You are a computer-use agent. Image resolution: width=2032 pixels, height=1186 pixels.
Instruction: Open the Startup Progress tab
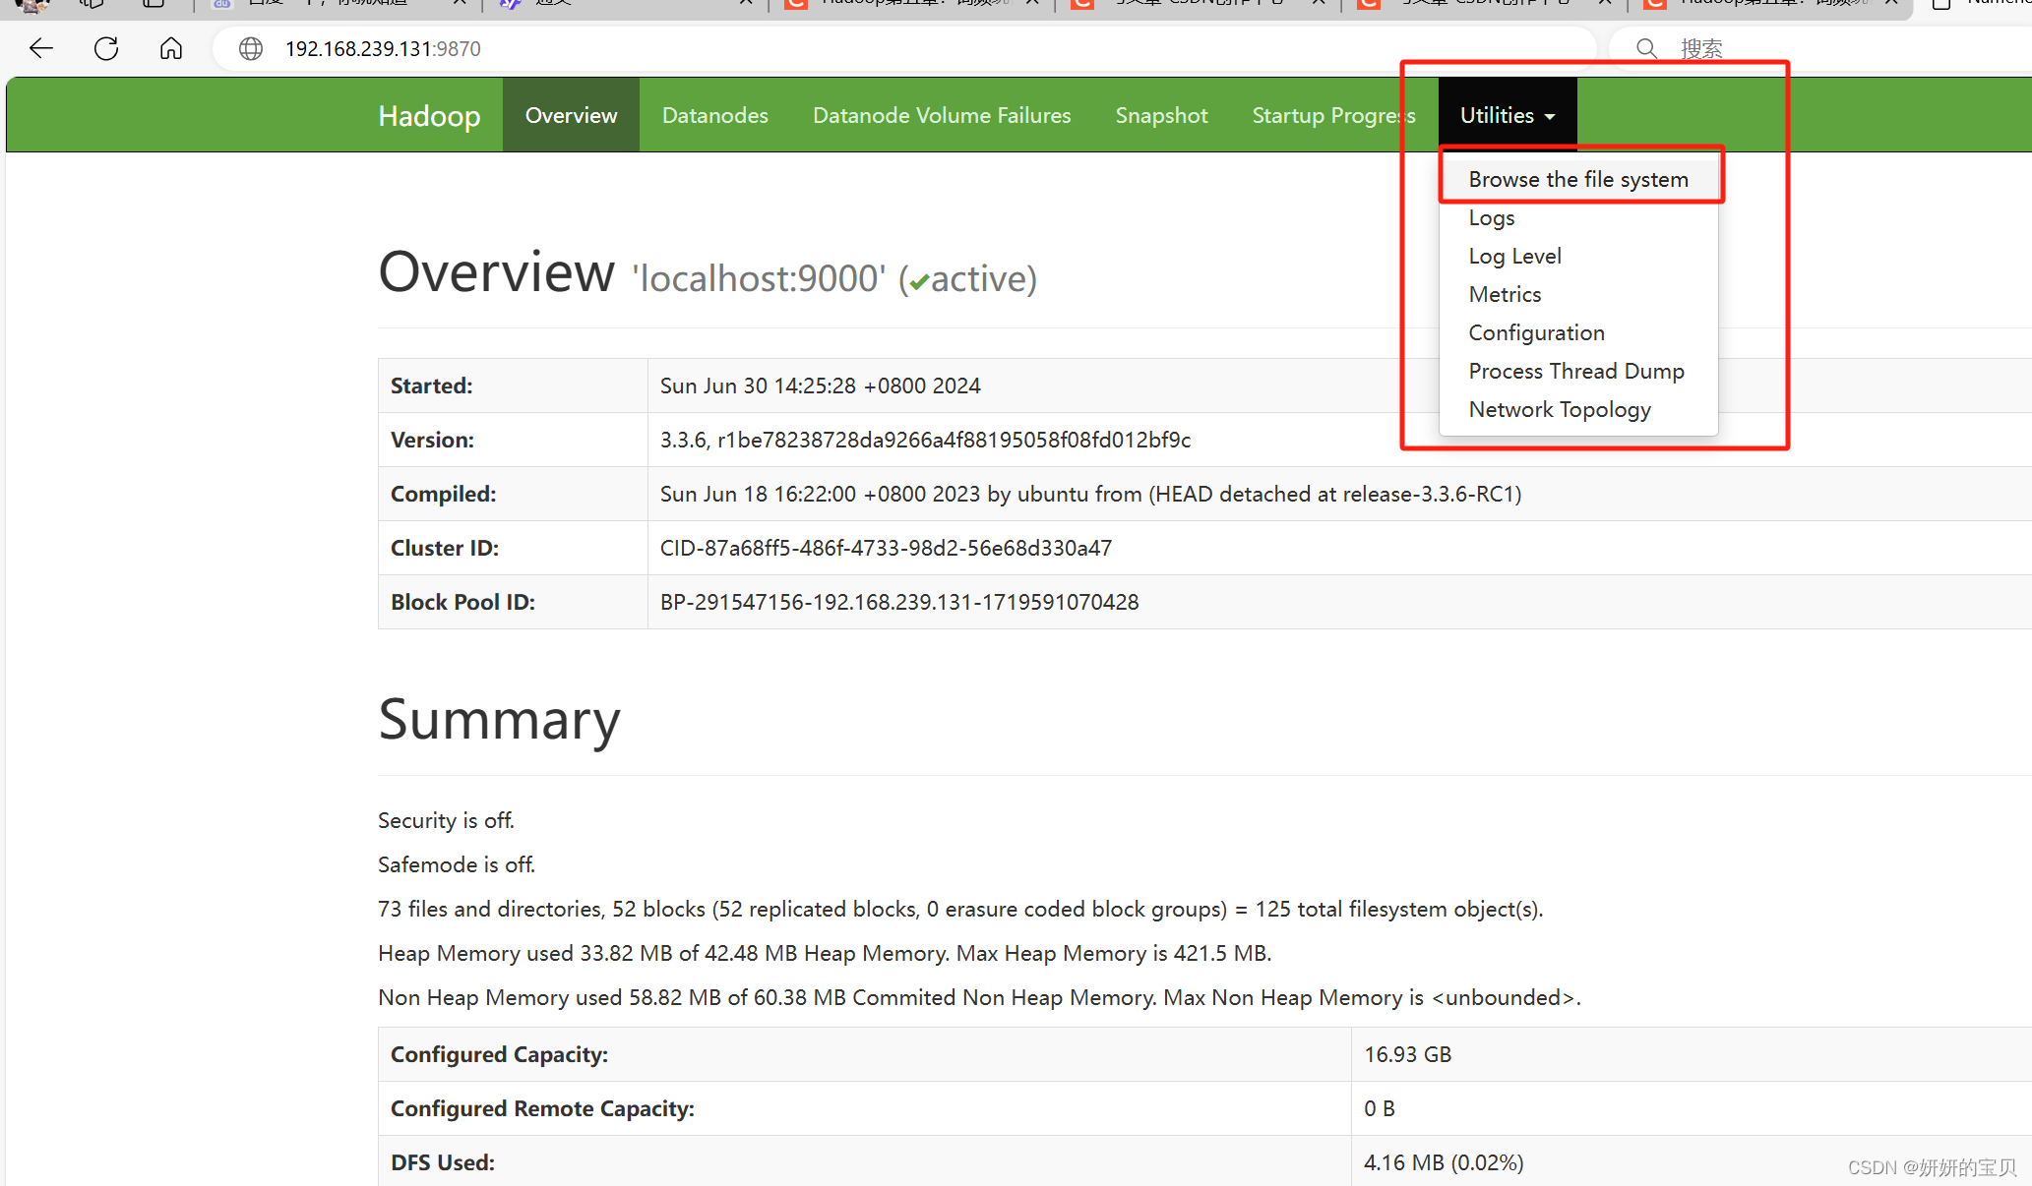(1332, 115)
